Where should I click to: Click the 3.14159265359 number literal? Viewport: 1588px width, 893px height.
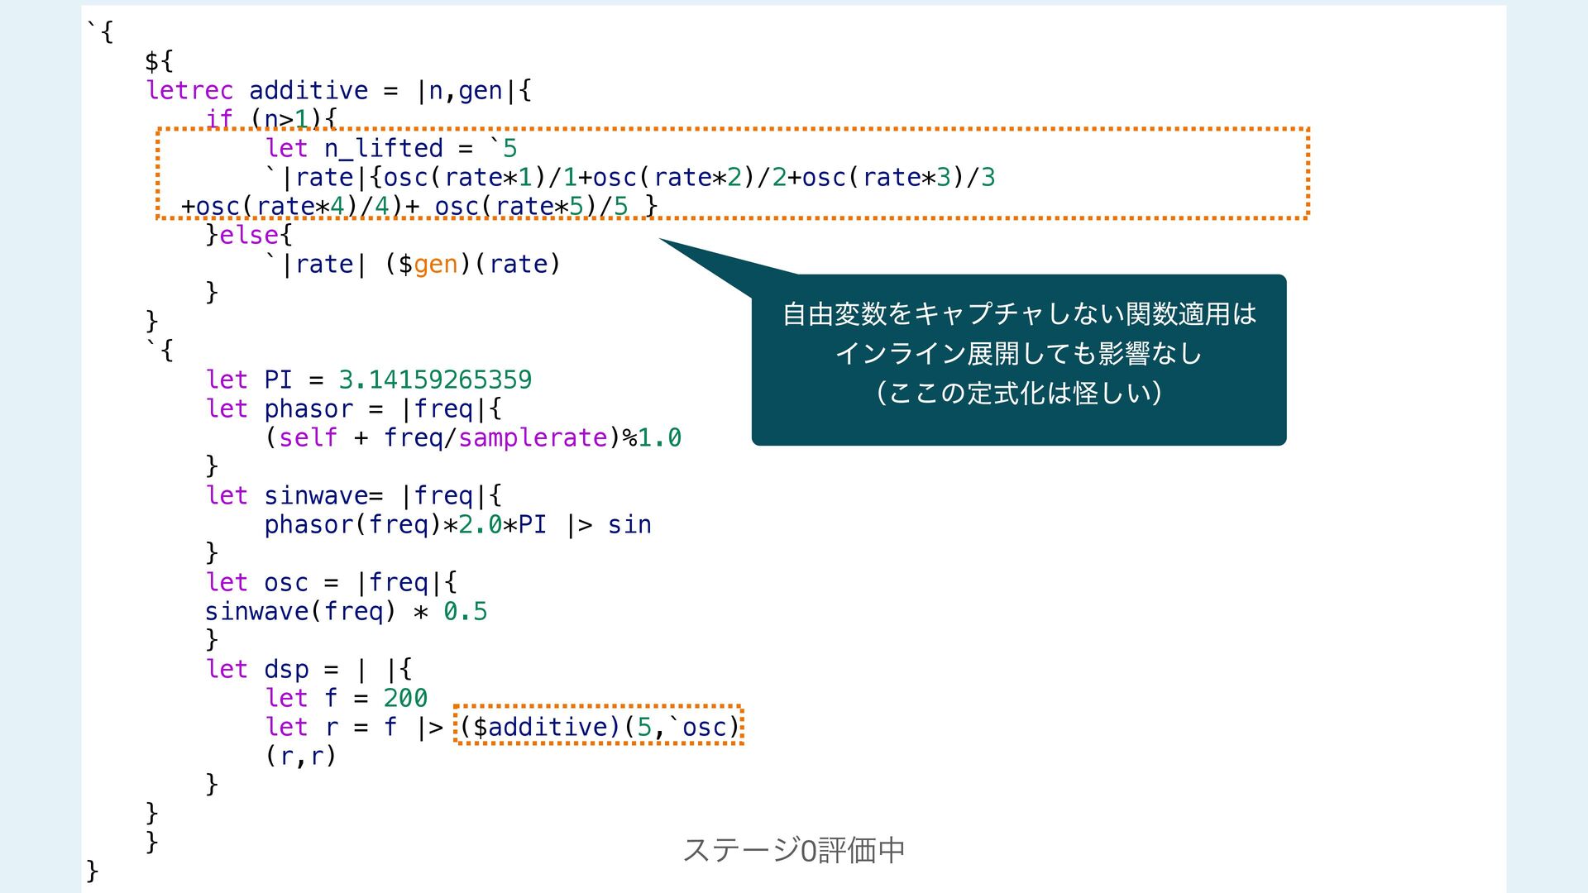(435, 380)
